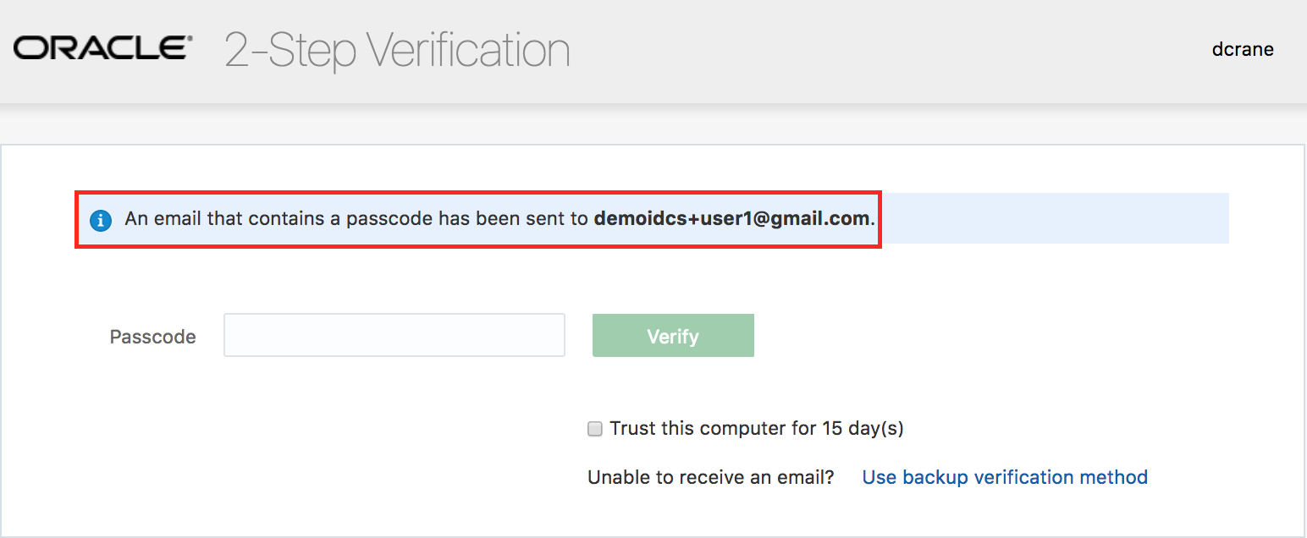Click the demoidcs+user1@gmail.com email address
This screenshot has width=1307, height=538.
[x=731, y=219]
